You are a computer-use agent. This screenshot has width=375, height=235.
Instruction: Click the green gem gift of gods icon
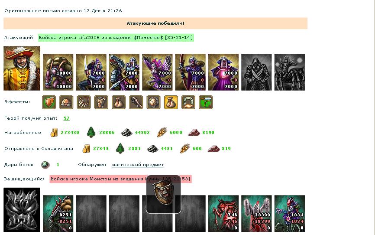[45, 165]
